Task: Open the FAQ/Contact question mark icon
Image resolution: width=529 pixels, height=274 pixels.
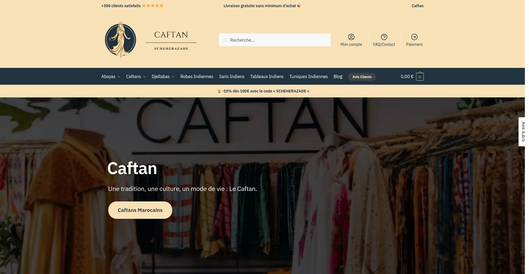Action: [384, 37]
